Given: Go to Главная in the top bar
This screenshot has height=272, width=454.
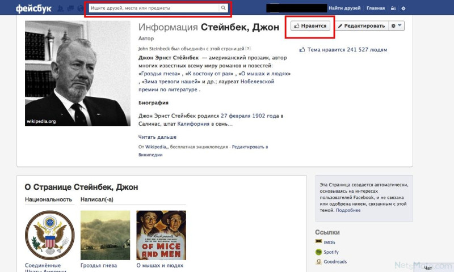Looking at the screenshot, I should point(376,8).
